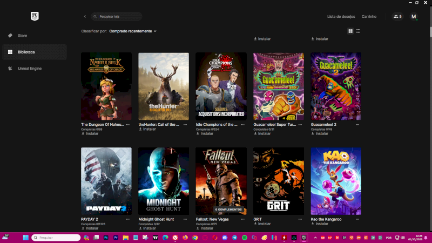Click the Epic Games logo
This screenshot has width=432, height=243.
pyautogui.click(x=35, y=16)
